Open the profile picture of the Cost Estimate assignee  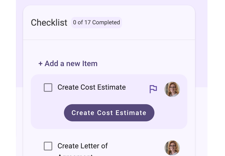pos(172,89)
